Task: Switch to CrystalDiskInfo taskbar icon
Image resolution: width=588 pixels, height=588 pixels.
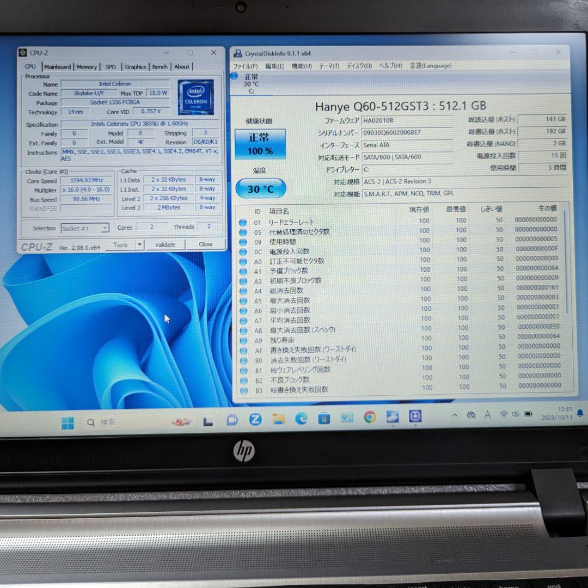Action: point(393,416)
